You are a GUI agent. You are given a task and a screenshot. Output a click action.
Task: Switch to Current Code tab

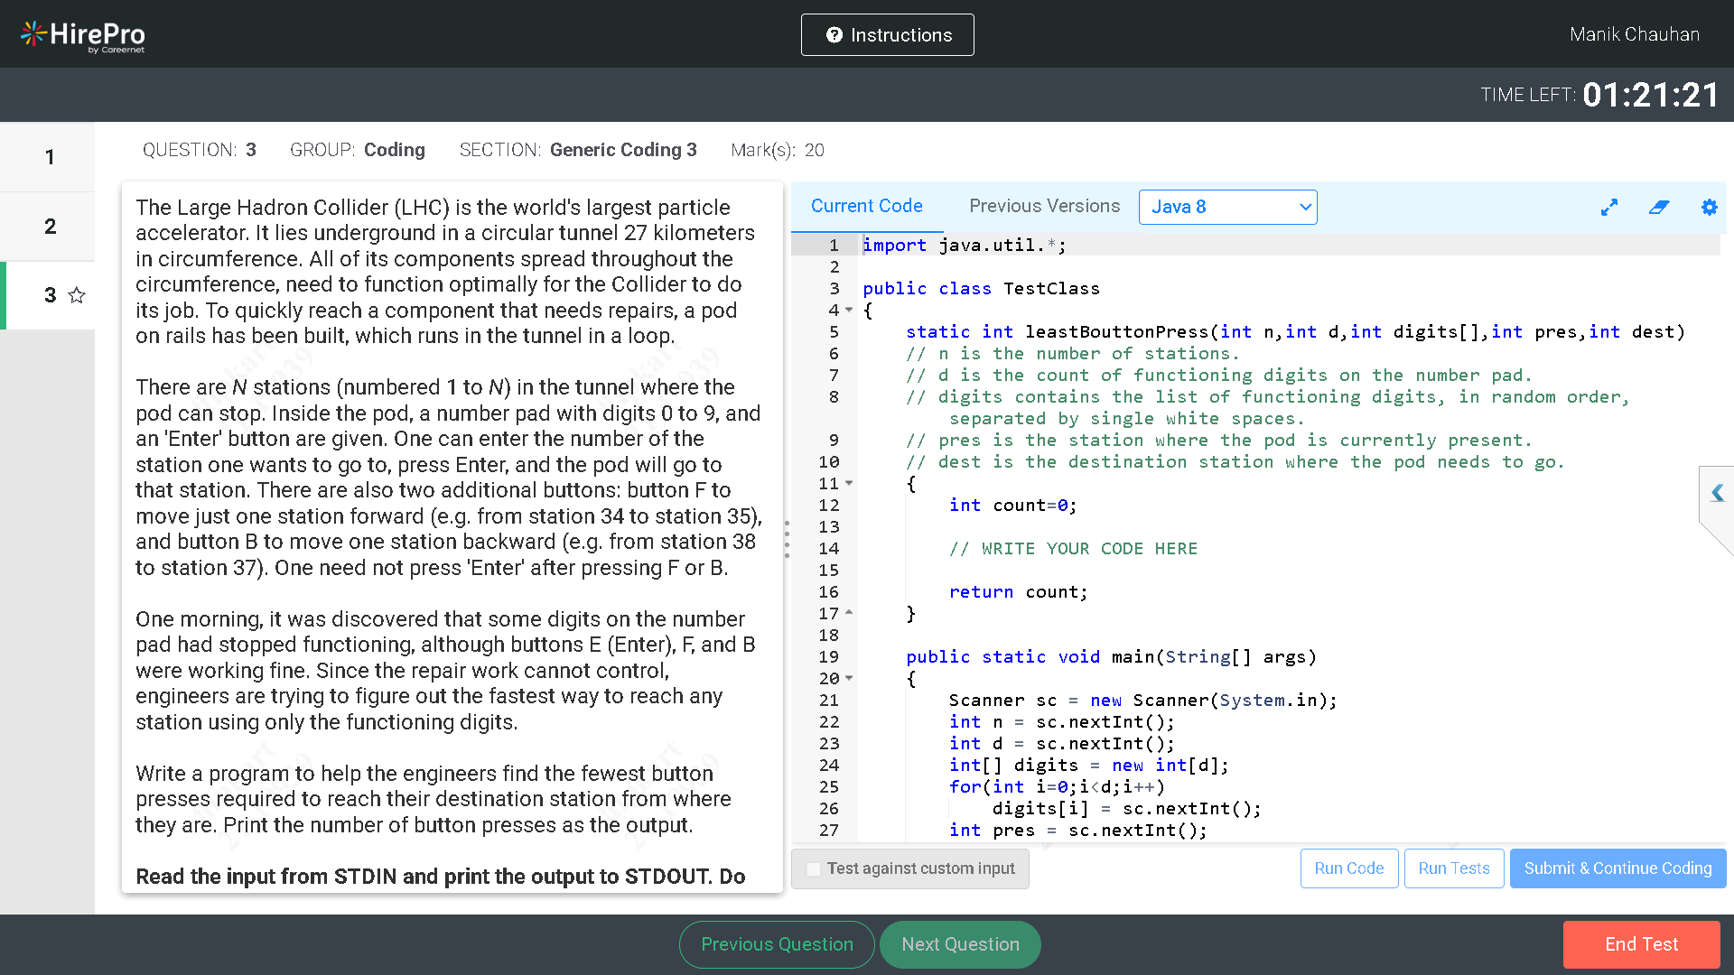[x=866, y=206]
